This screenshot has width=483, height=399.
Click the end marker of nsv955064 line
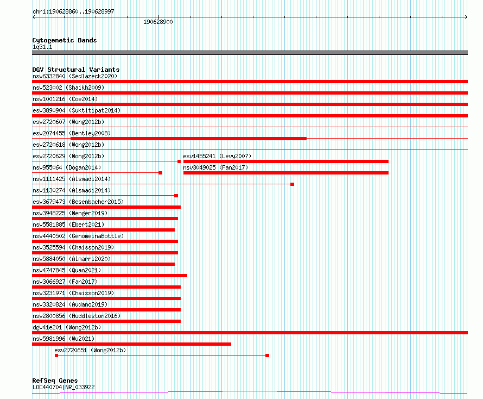pos(161,173)
